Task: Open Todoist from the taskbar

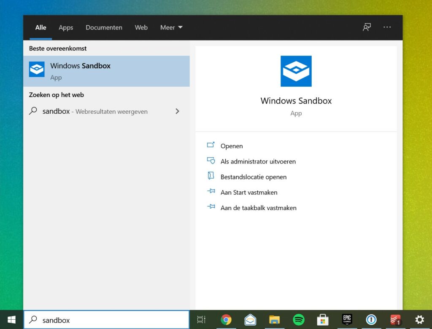Action: click(x=395, y=320)
